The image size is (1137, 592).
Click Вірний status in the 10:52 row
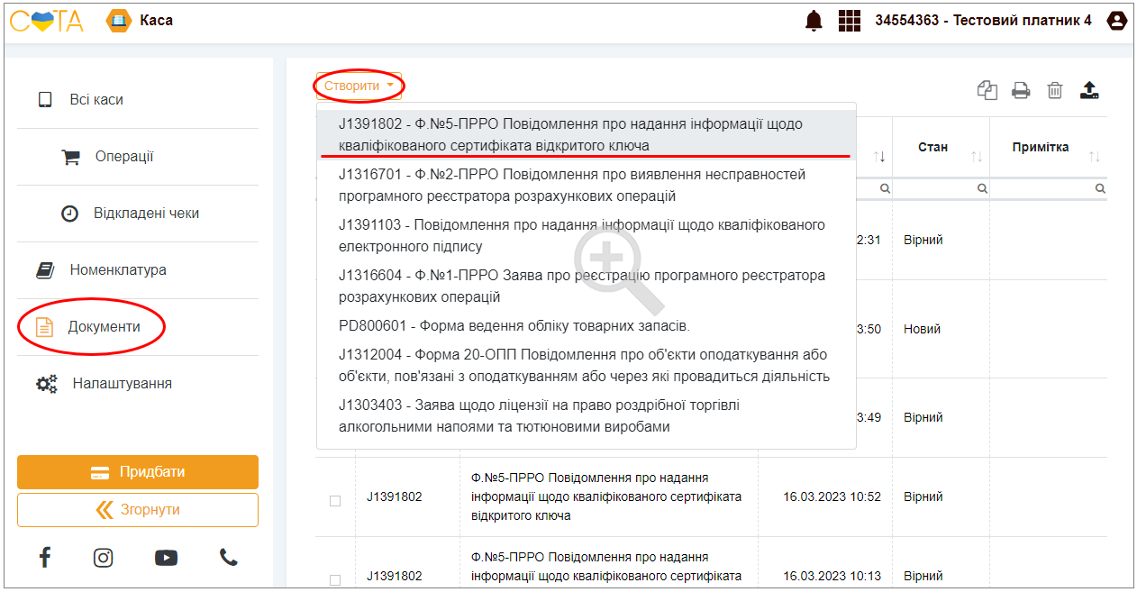(923, 497)
